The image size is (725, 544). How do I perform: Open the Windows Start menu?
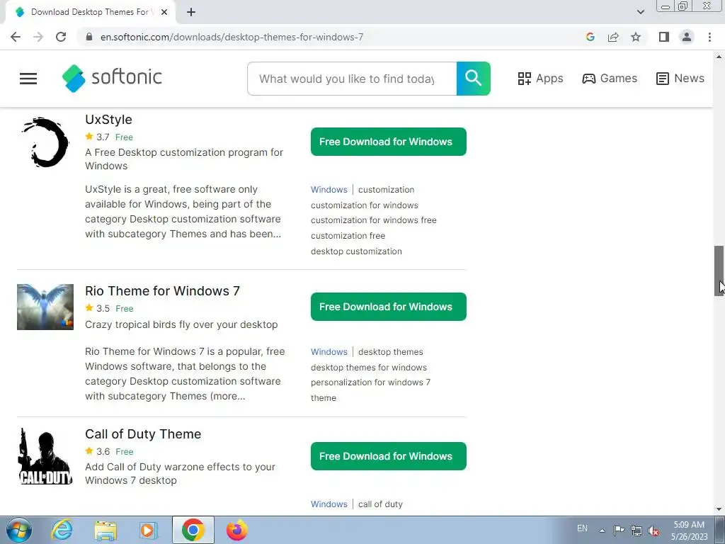point(18,530)
